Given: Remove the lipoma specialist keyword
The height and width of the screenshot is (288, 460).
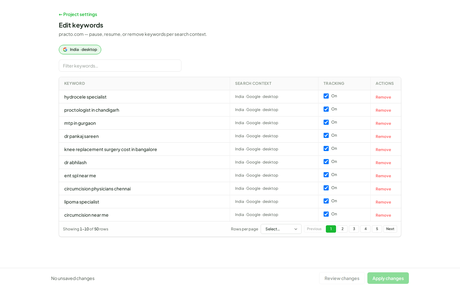Looking at the screenshot, I should tap(383, 202).
